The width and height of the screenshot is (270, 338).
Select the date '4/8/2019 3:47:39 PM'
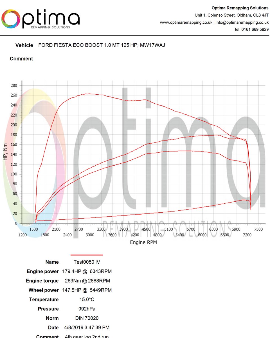click(x=87, y=327)
